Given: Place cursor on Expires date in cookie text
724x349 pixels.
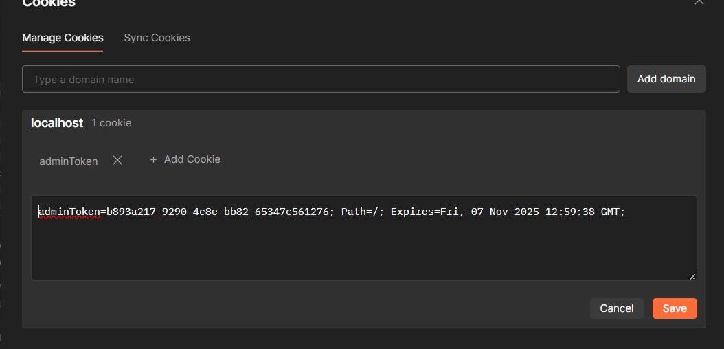Looking at the screenshot, I should pyautogui.click(x=508, y=212).
